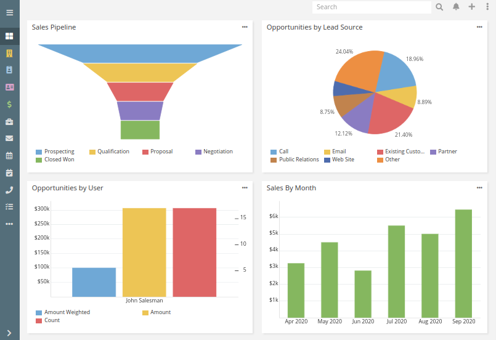Open Leads via the ID card icon
This screenshot has height=340, width=496.
(x=9, y=87)
